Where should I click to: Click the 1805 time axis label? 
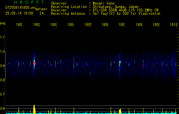tap(88, 25)
